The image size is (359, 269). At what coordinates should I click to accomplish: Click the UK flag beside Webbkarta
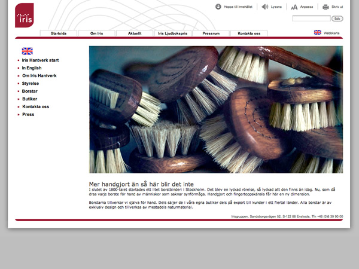point(317,32)
